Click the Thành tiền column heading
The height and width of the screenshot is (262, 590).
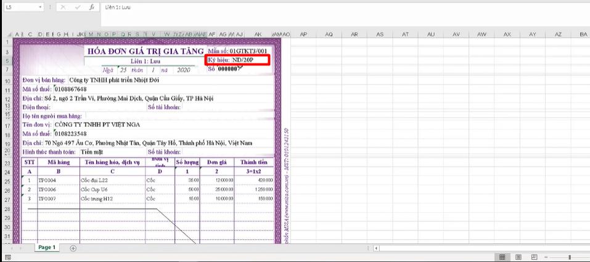point(254,162)
